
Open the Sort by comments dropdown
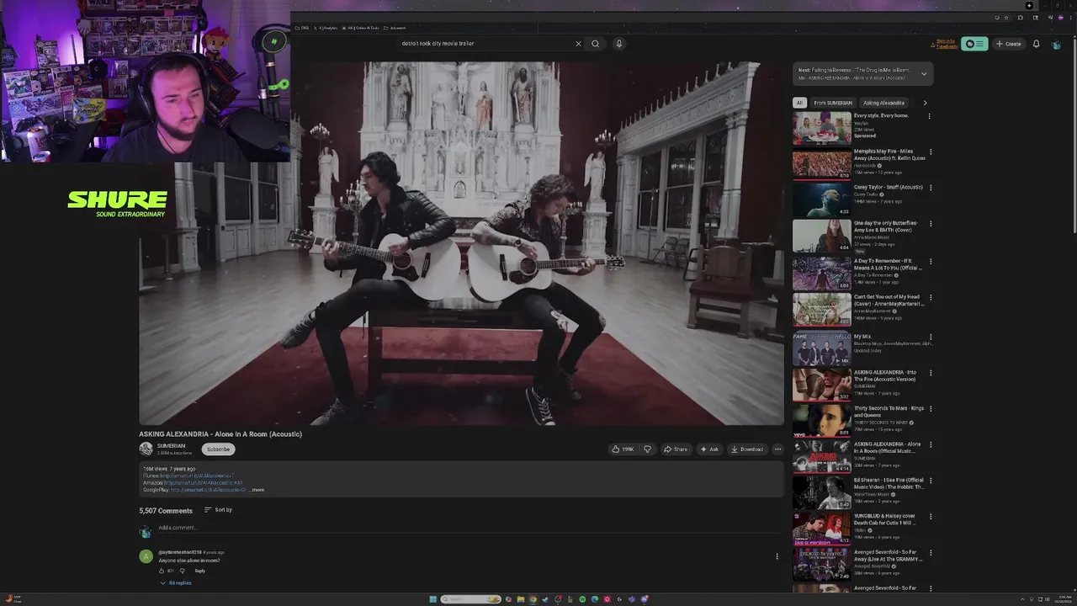click(218, 510)
